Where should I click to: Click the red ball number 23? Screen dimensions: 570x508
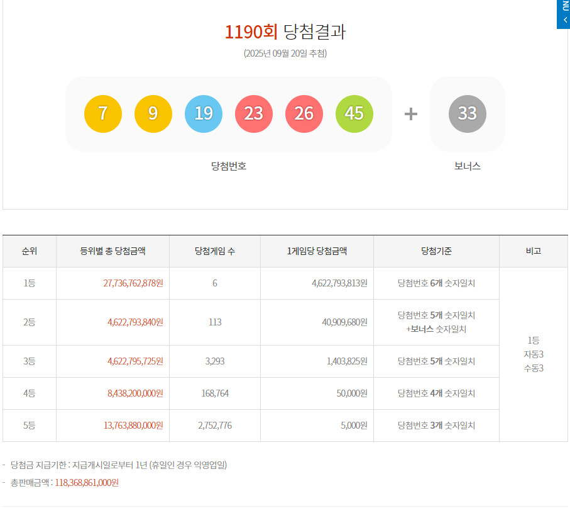pos(254,113)
